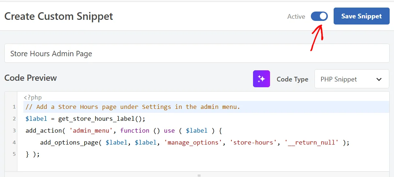394x177 pixels.
Task: Toggle the Active snippet switch
Action: pos(319,16)
